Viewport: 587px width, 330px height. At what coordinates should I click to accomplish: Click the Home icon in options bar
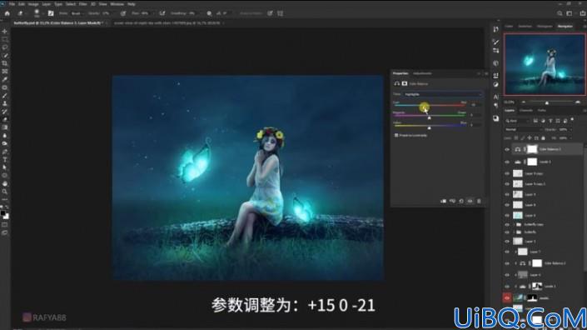click(7, 13)
